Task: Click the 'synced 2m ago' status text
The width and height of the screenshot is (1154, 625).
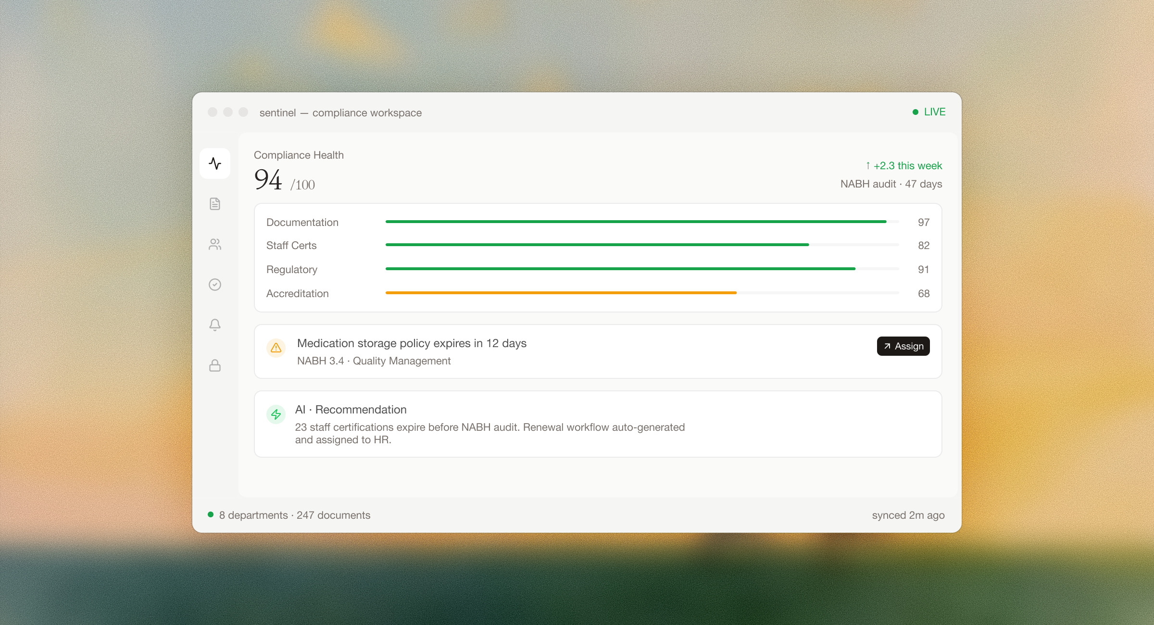Action: [x=908, y=515]
